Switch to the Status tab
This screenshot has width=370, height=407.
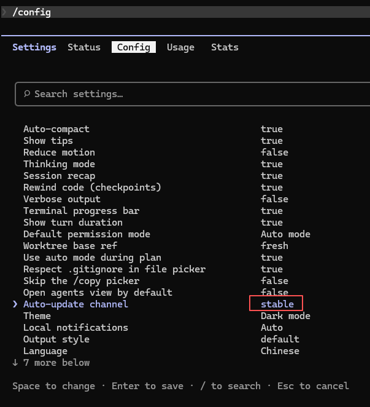[x=84, y=47]
